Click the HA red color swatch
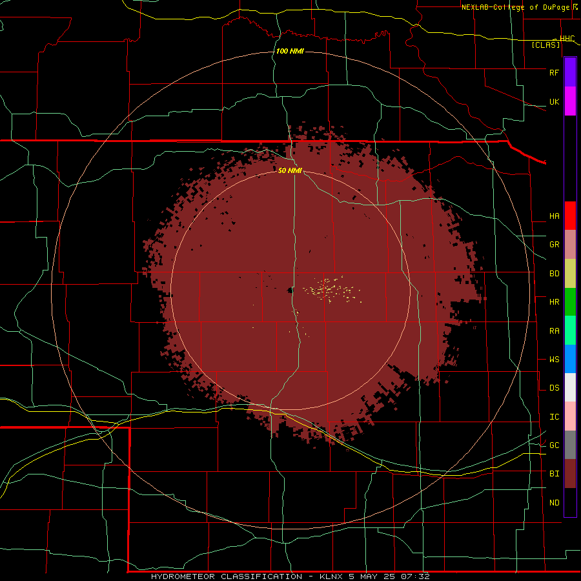Image resolution: width=581 pixels, height=581 pixels. coord(570,216)
